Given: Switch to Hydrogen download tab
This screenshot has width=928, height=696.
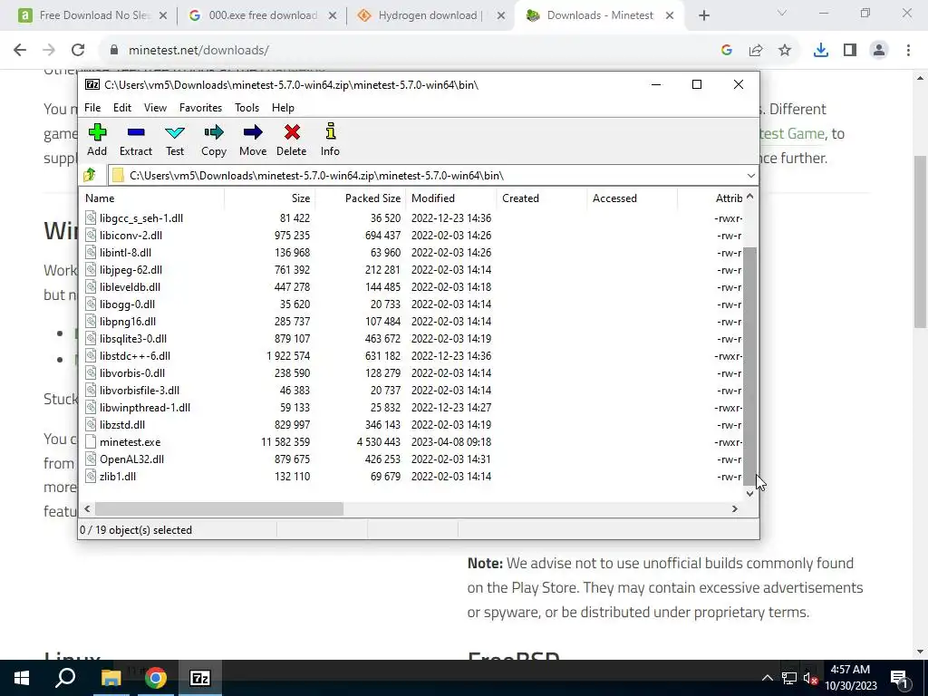Looking at the screenshot, I should pos(430,15).
